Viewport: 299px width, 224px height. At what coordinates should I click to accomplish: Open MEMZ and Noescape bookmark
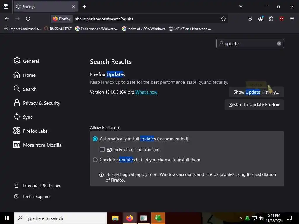[190, 29]
